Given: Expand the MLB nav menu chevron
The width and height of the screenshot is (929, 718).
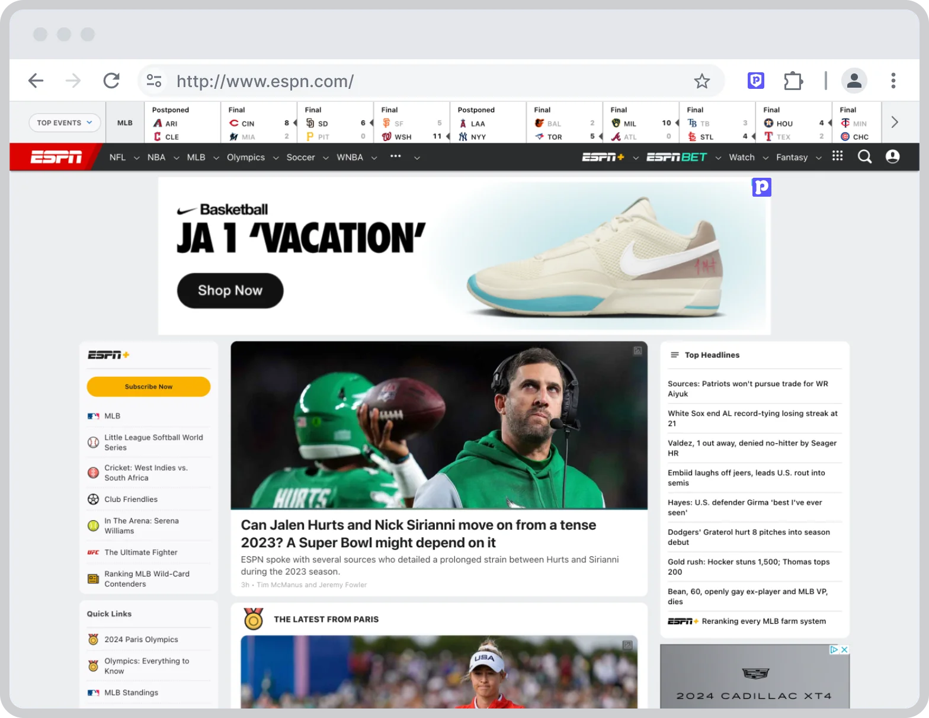Looking at the screenshot, I should (x=216, y=158).
